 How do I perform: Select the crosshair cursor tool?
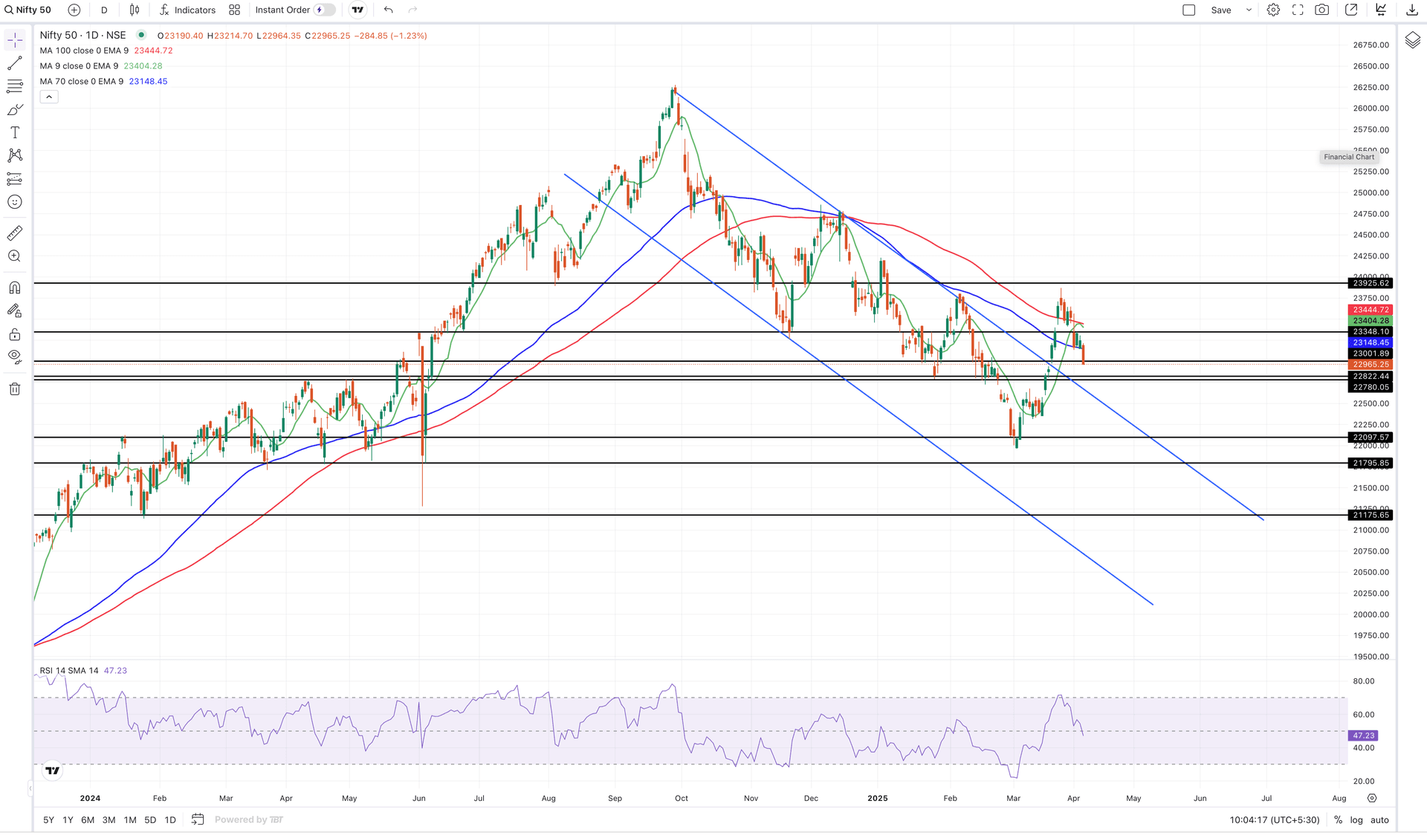(x=15, y=40)
